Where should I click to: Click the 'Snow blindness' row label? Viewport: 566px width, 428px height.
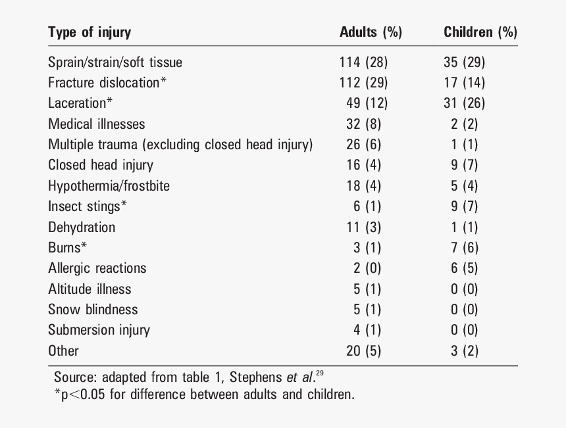[93, 310]
